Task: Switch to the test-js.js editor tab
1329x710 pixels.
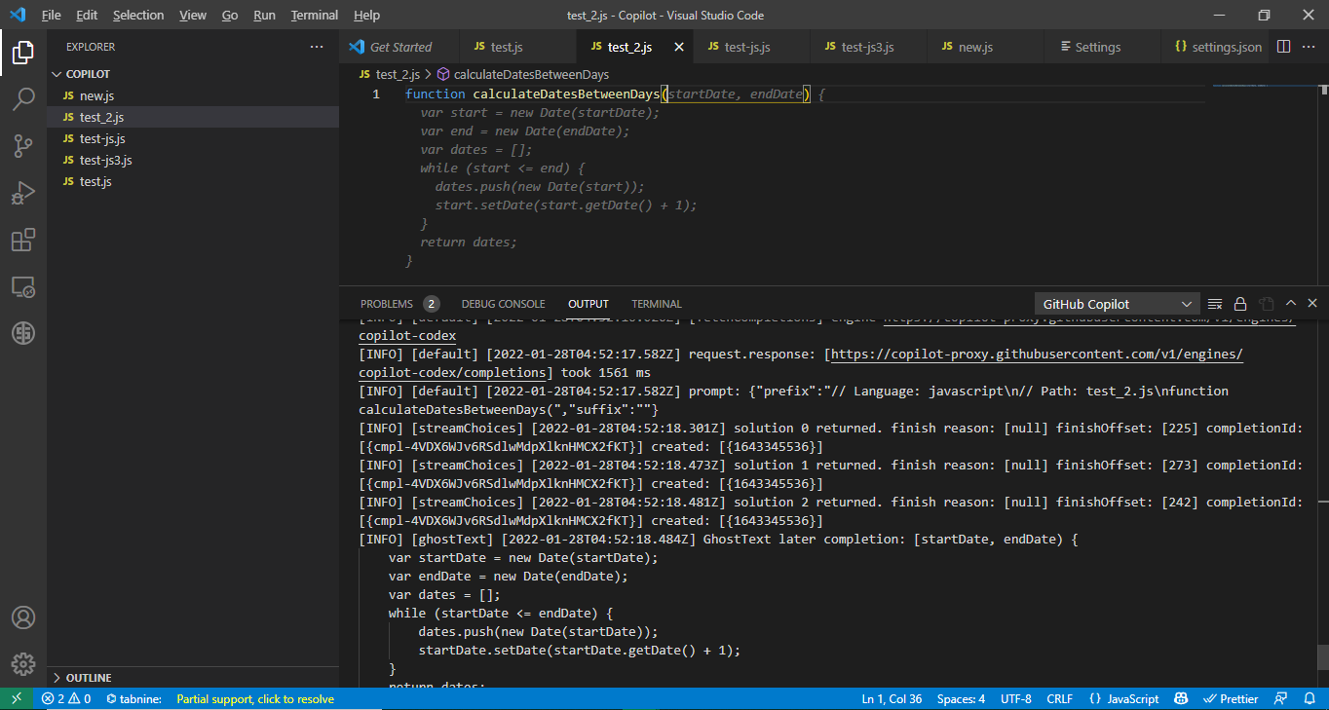Action: (750, 47)
